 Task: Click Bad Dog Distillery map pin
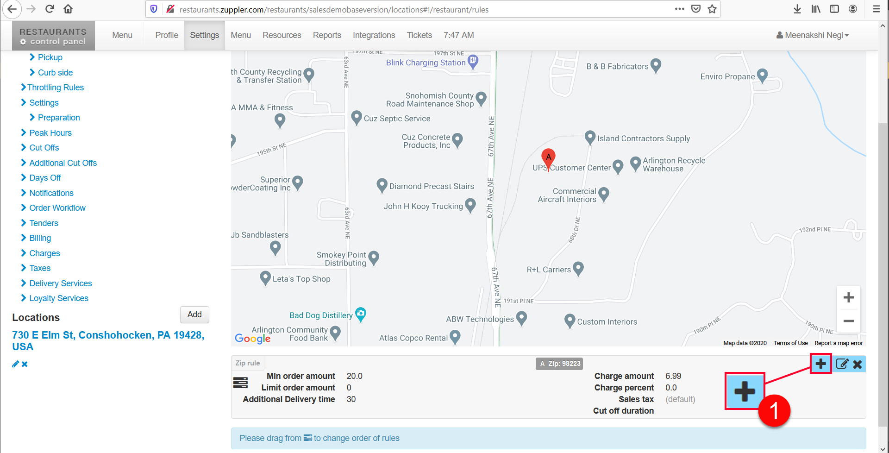(x=361, y=314)
